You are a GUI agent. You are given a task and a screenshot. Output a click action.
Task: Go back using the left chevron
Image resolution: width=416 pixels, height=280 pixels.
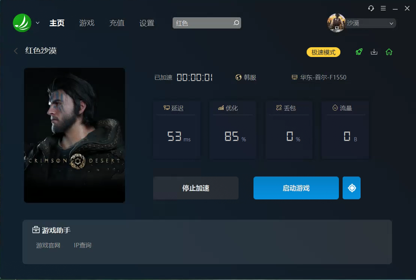click(16, 51)
